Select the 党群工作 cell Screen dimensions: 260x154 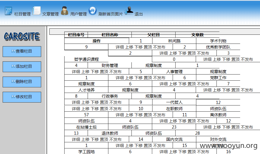click(x=218, y=78)
